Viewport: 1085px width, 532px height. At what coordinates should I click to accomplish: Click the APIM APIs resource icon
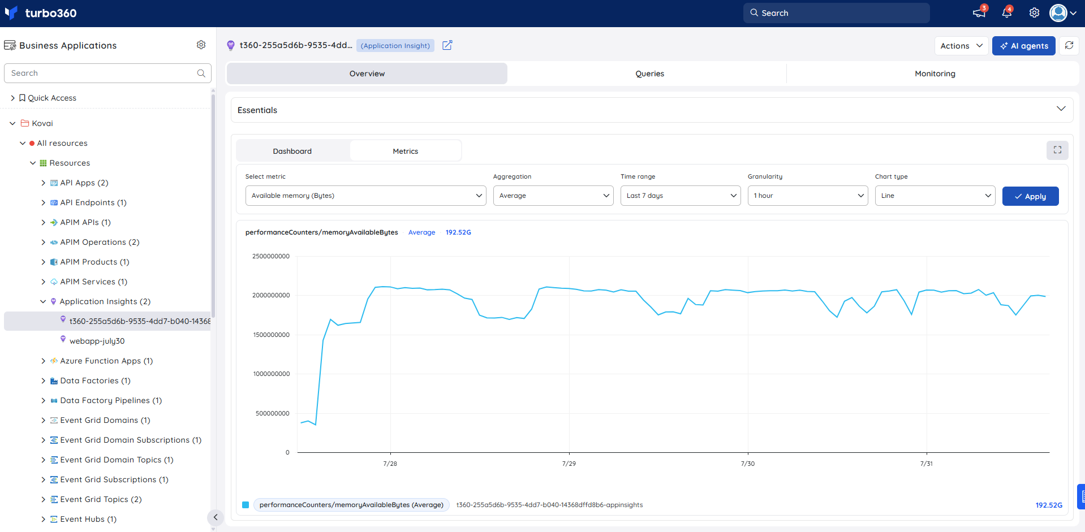(x=54, y=222)
